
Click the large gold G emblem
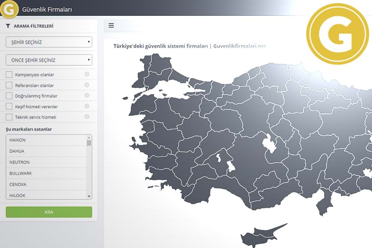click(x=337, y=34)
